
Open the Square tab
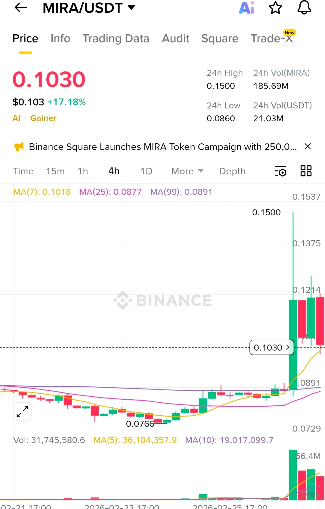(220, 39)
